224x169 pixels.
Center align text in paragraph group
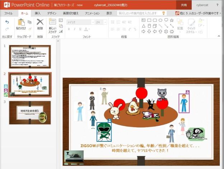118,29
